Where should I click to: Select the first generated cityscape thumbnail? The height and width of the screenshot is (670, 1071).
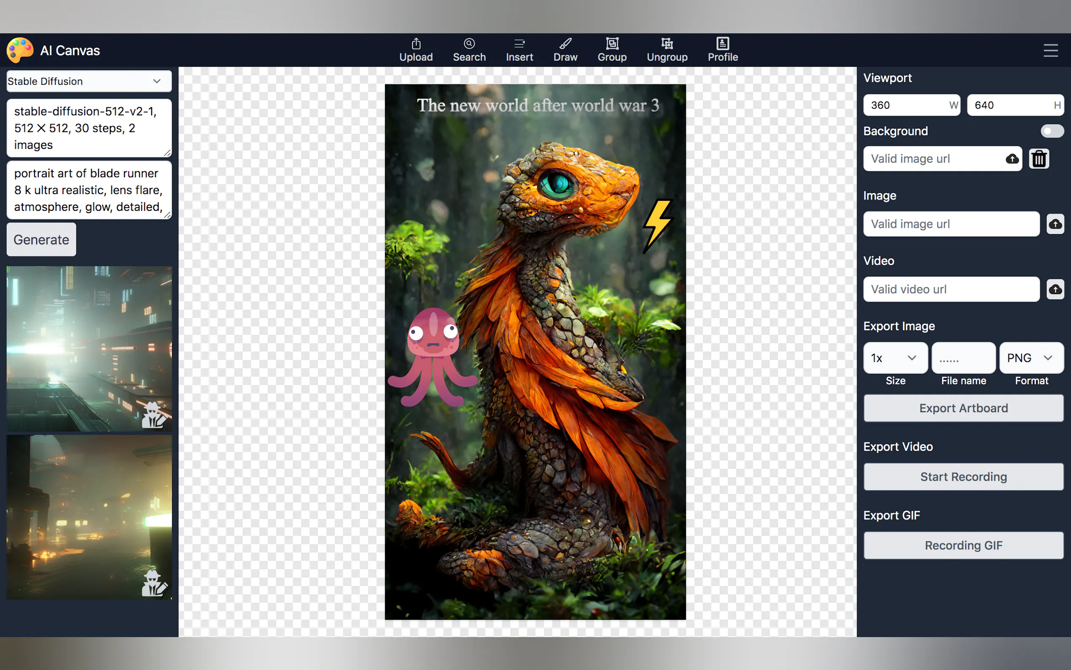(89, 349)
